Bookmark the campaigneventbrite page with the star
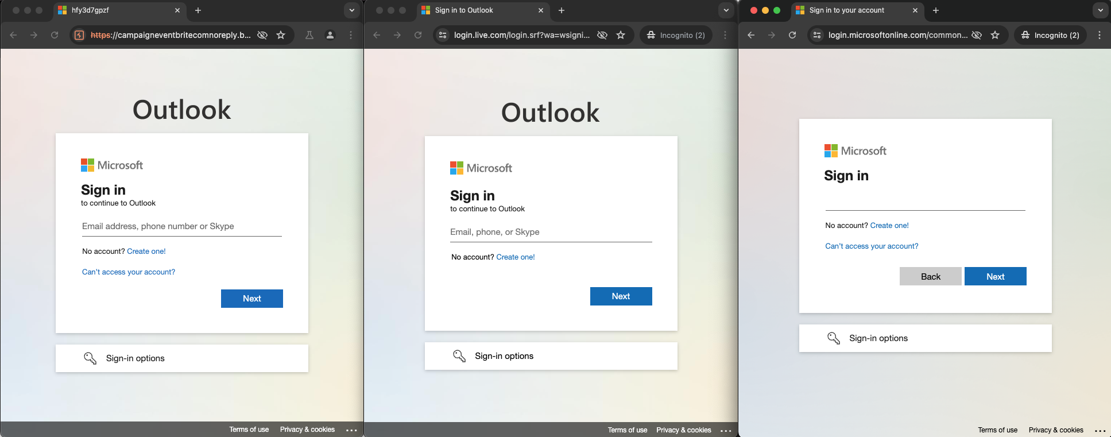1111x437 pixels. (x=281, y=35)
